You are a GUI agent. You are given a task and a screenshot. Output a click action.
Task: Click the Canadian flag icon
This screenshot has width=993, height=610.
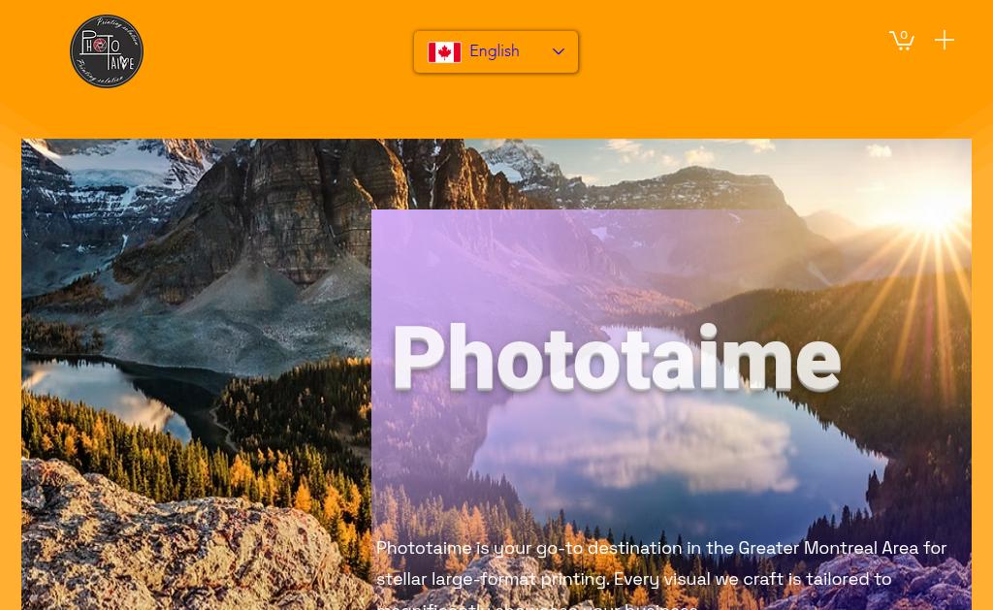444,52
